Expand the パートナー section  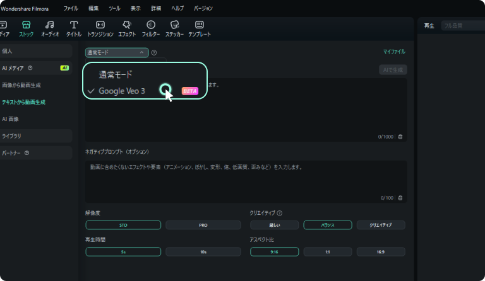point(36,152)
